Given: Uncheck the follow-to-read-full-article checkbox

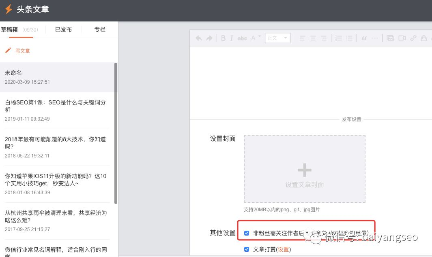Looking at the screenshot, I should pyautogui.click(x=247, y=233).
